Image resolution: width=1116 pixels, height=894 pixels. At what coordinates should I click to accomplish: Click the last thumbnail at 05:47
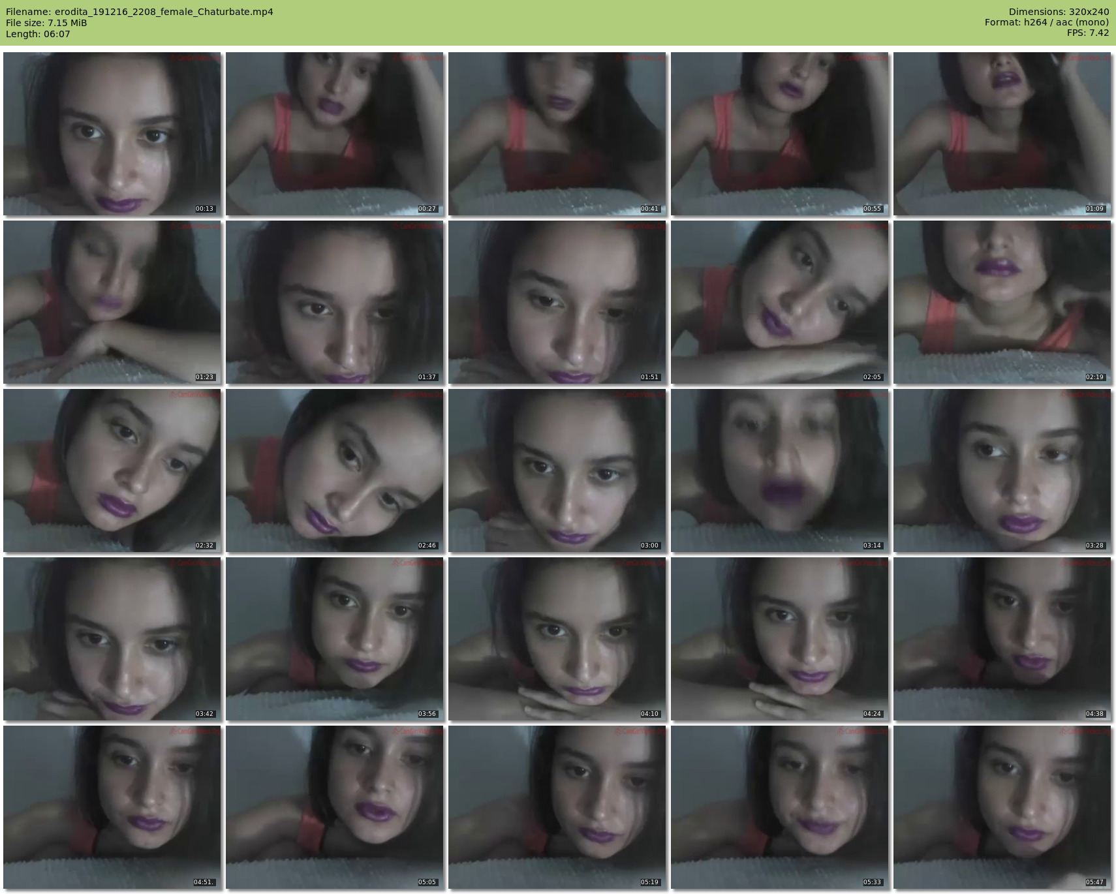point(1002,807)
